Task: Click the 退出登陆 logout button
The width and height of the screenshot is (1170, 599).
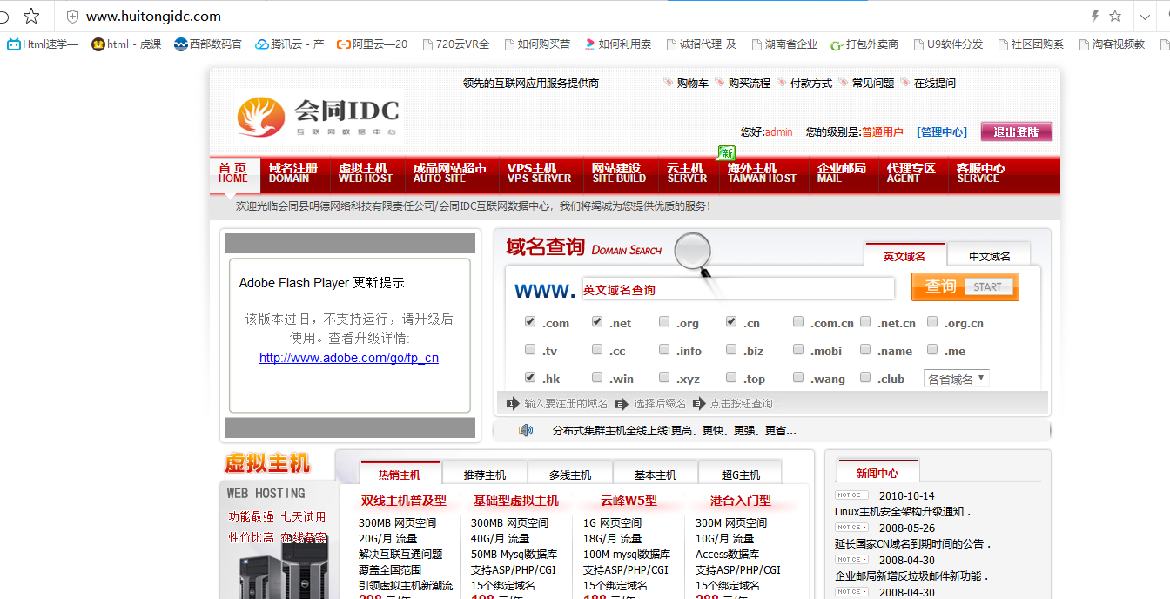Action: [1016, 131]
